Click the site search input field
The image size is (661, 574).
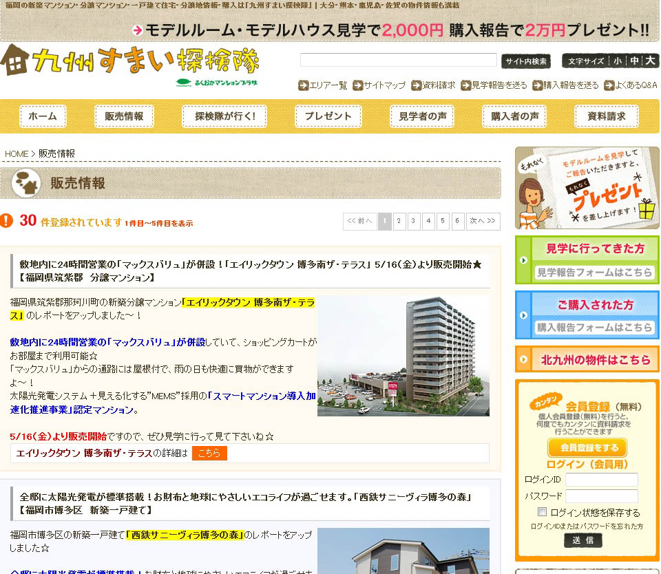399,60
